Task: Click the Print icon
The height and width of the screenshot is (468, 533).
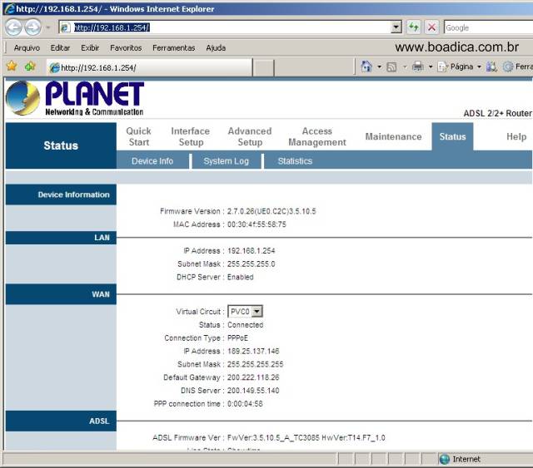Action: pos(418,67)
